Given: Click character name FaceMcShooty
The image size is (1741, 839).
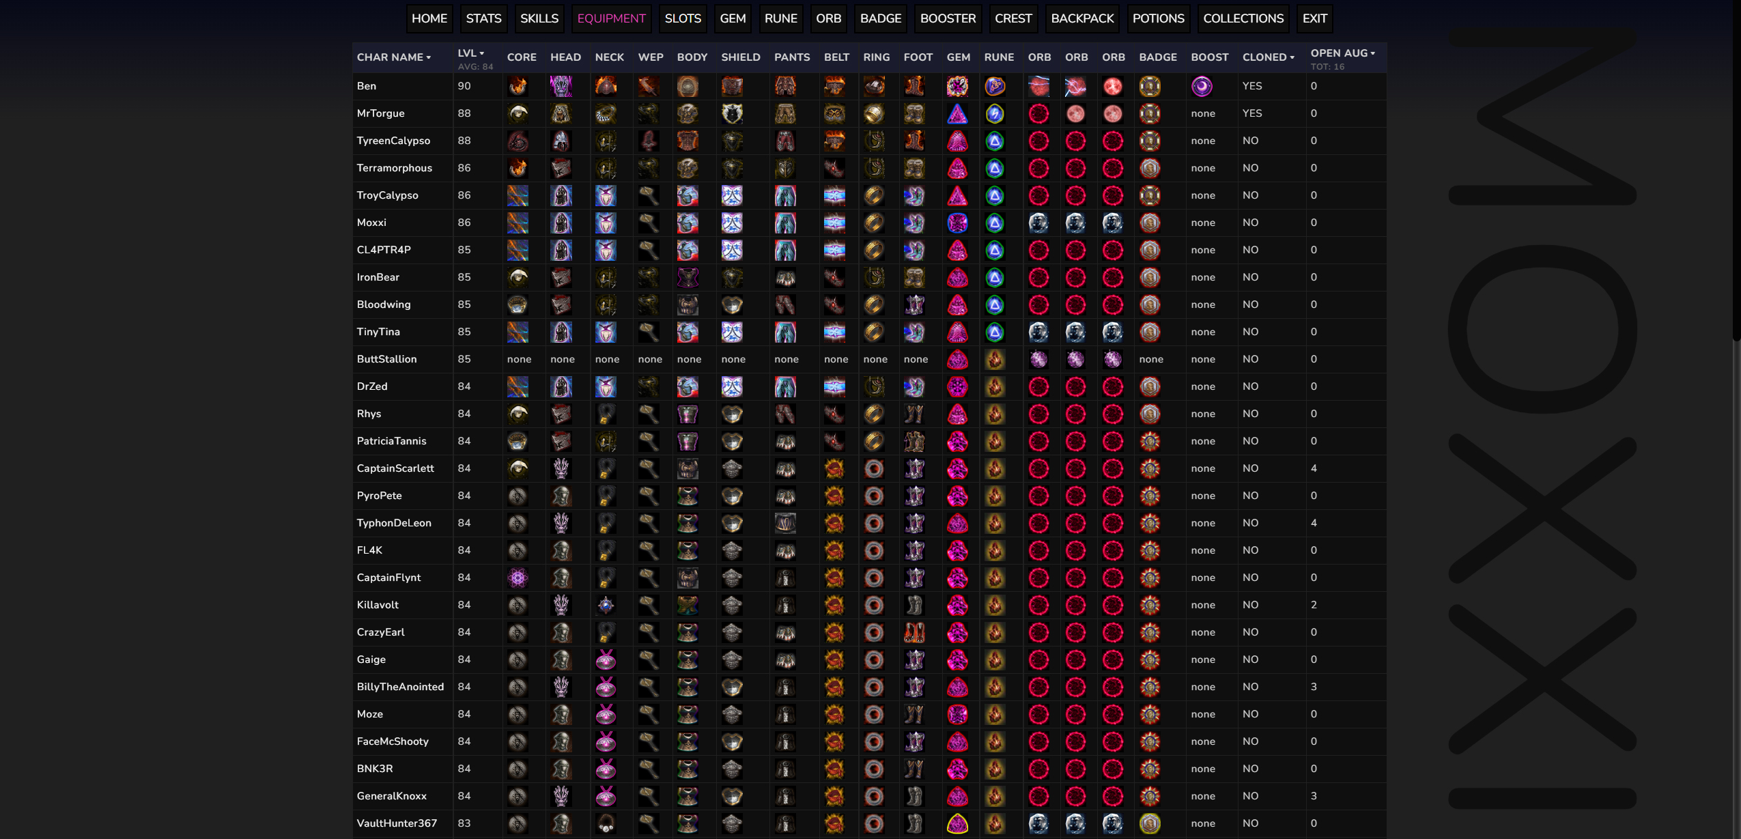Looking at the screenshot, I should tap(393, 741).
